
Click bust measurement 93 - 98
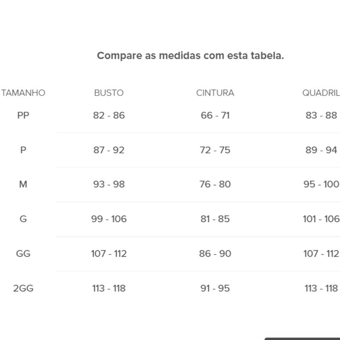[x=109, y=184]
